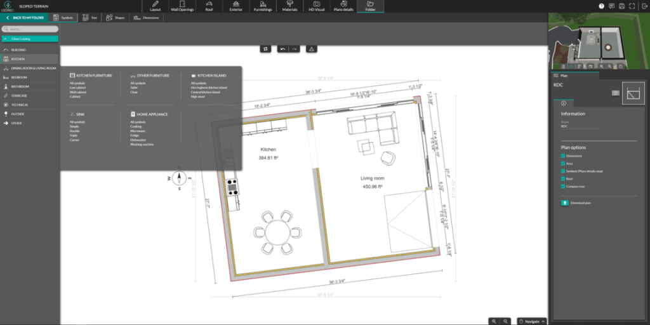Image resolution: width=650 pixels, height=325 pixels.
Task: Open the Information tab icon
Action: pyautogui.click(x=564, y=103)
